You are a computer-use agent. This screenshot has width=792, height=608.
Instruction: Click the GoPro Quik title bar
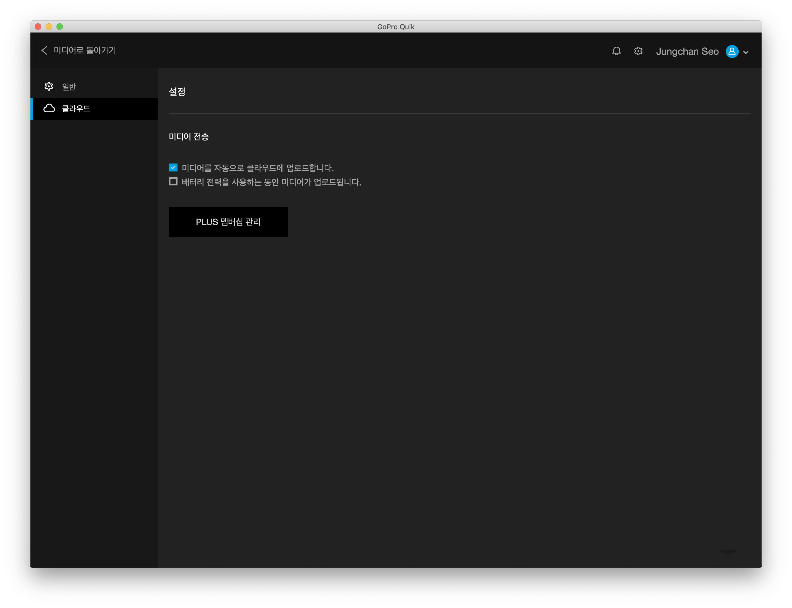tap(395, 27)
